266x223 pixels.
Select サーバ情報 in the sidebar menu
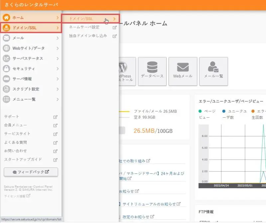31,79
